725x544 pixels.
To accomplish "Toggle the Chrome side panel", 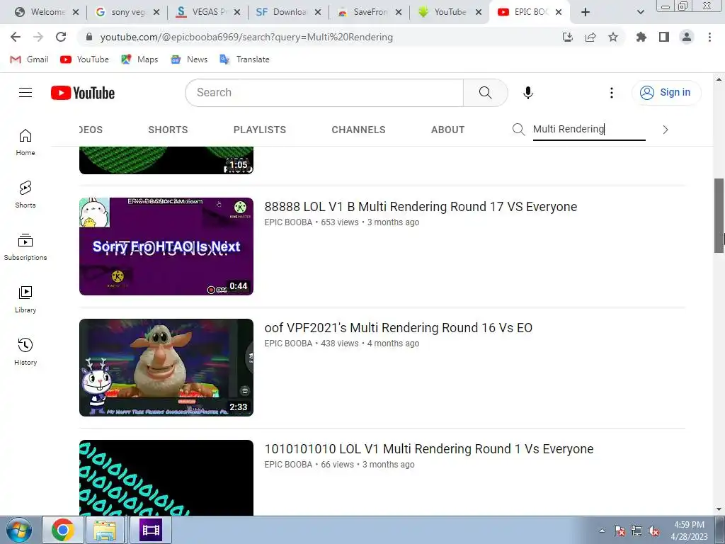I will [664, 37].
